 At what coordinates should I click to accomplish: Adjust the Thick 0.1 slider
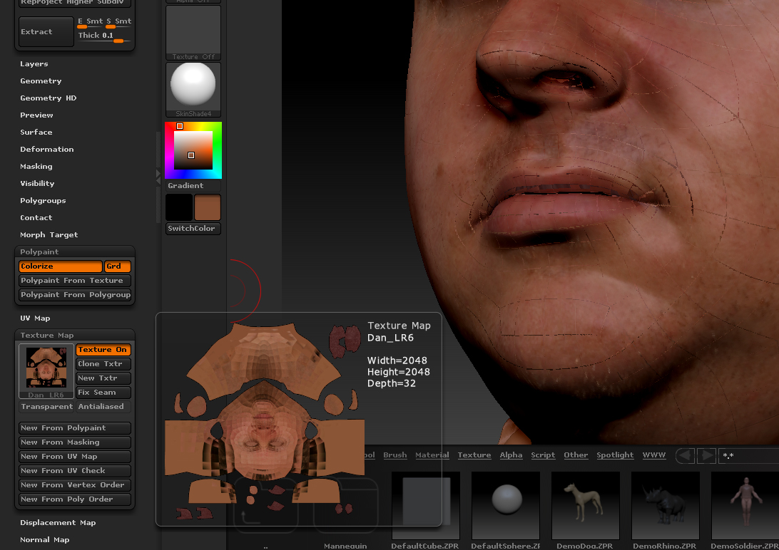point(104,37)
